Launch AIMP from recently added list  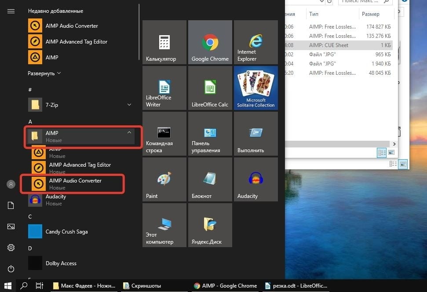[81, 58]
